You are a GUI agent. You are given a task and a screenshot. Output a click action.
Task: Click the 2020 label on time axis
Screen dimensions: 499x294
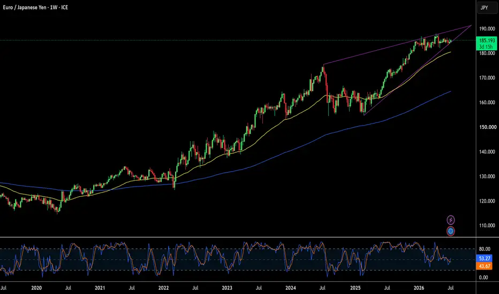tap(36, 288)
